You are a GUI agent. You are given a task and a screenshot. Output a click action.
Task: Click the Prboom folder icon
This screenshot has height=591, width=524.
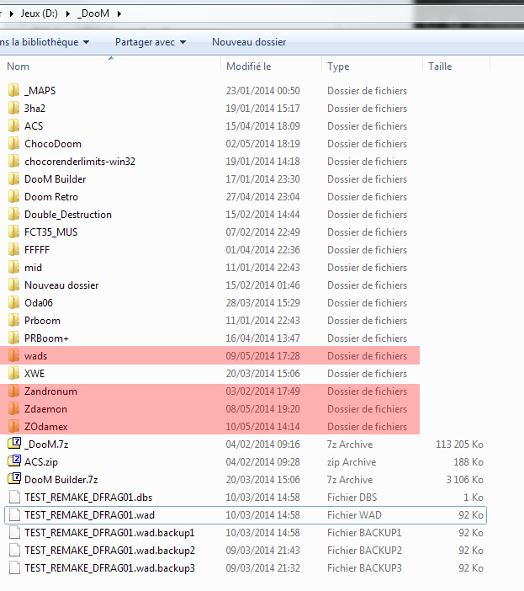coord(14,321)
